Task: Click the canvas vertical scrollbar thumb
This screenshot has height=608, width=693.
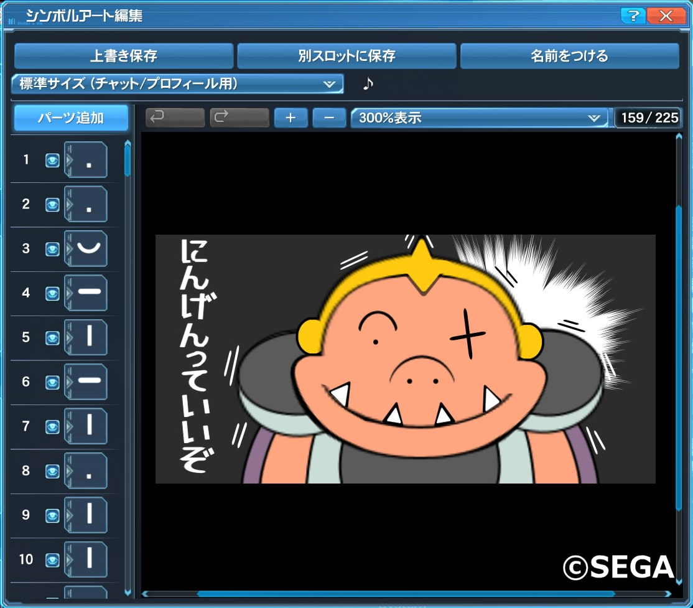Action: pyautogui.click(x=679, y=358)
